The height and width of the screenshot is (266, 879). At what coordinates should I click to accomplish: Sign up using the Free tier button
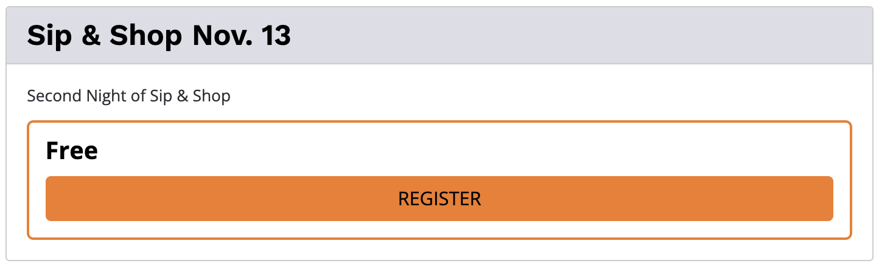click(x=439, y=199)
